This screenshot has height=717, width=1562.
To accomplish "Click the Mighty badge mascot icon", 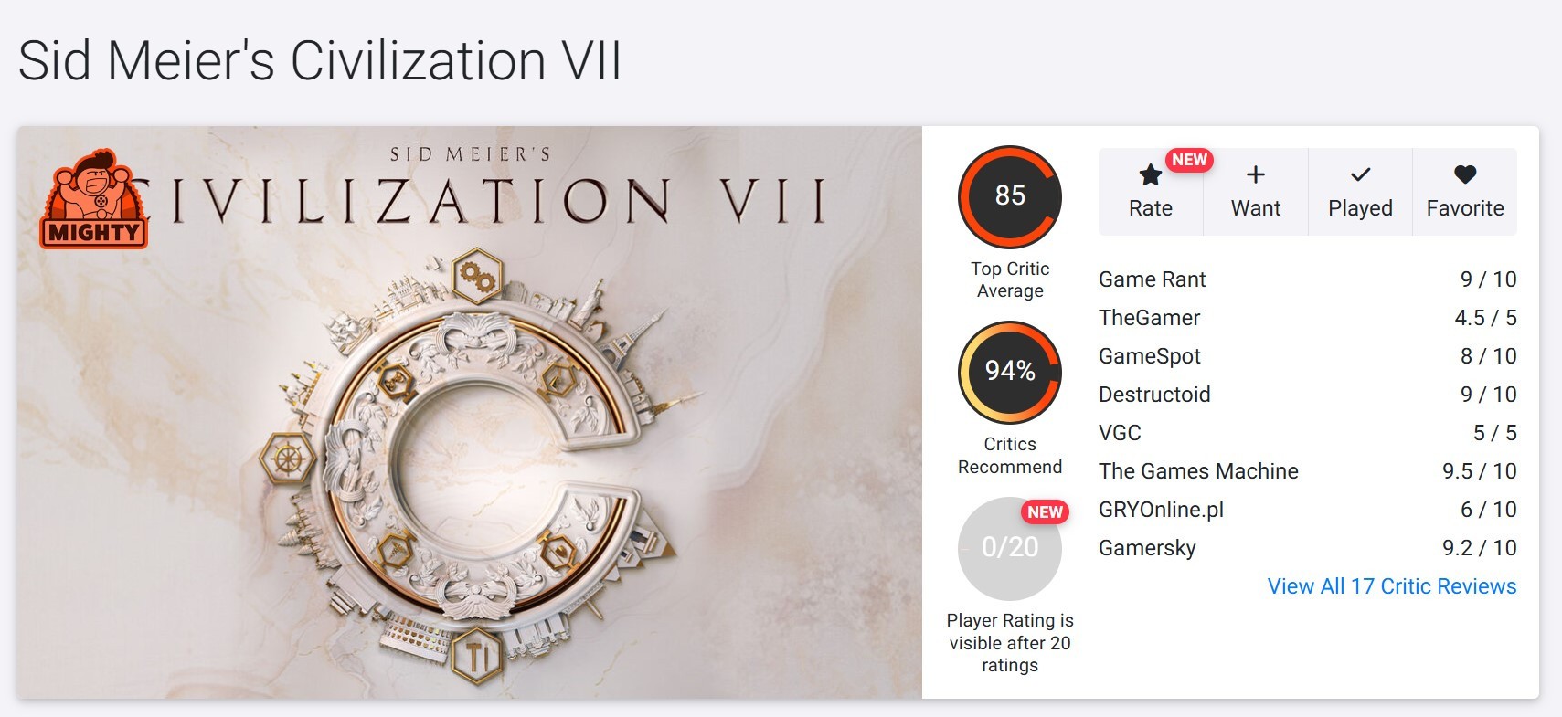I will [x=94, y=199].
